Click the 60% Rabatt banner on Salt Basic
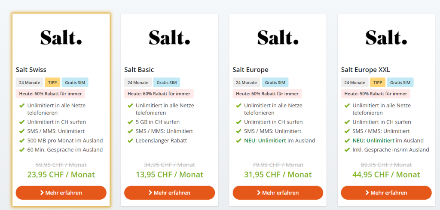The height and width of the screenshot is (210, 440). point(159,94)
